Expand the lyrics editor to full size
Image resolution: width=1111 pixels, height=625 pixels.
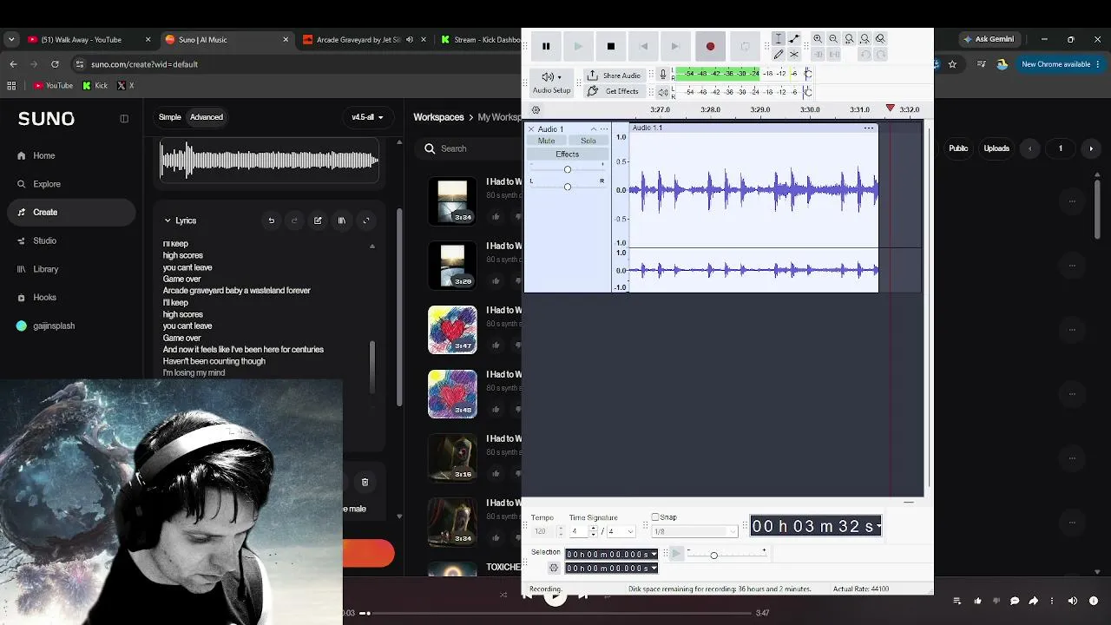(x=365, y=221)
